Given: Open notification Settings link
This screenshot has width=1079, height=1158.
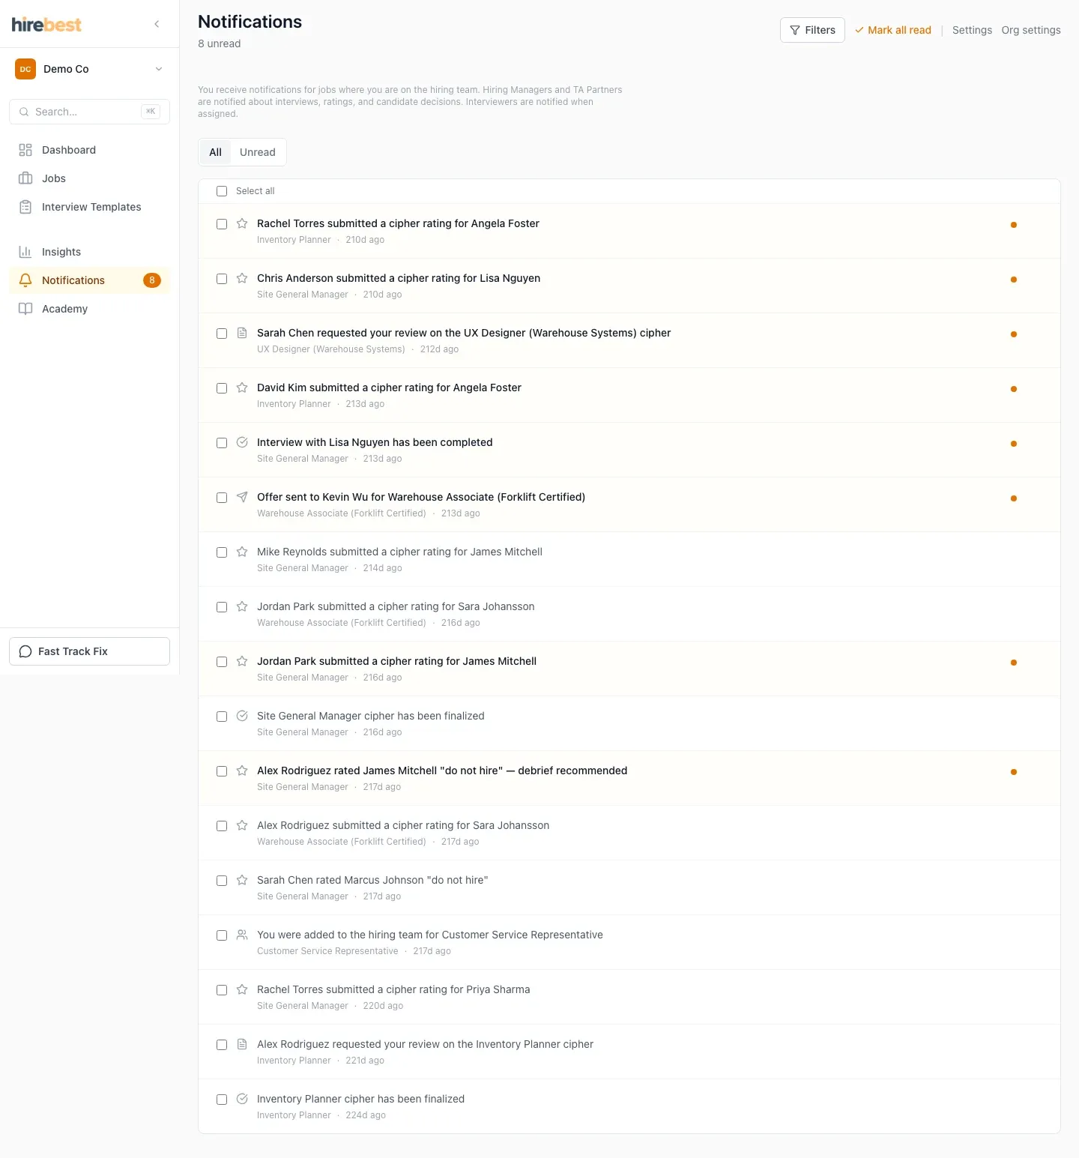Looking at the screenshot, I should coord(972,30).
